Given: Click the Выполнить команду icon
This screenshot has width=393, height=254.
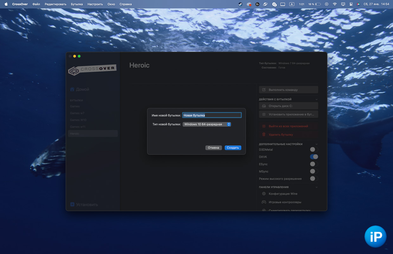Looking at the screenshot, I should tap(264, 90).
